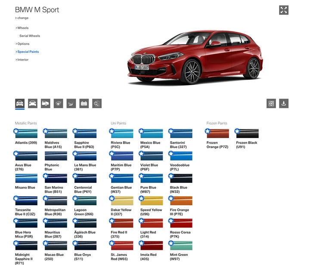This screenshot has width=310, height=265.
Task: Click the star badge on Voodooblue swatch
Action: (x=171, y=154)
